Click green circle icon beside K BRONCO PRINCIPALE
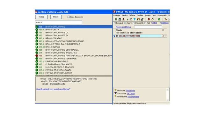Image resolution: width=204 pixels, height=114 pixels. pos(37,61)
